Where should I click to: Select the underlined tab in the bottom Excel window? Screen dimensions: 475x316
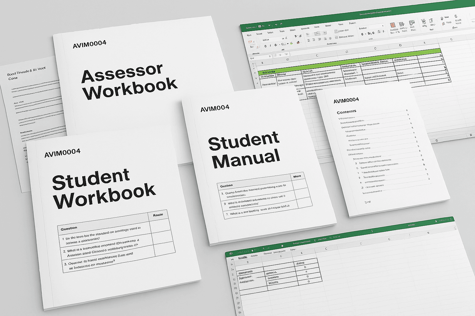(x=243, y=257)
